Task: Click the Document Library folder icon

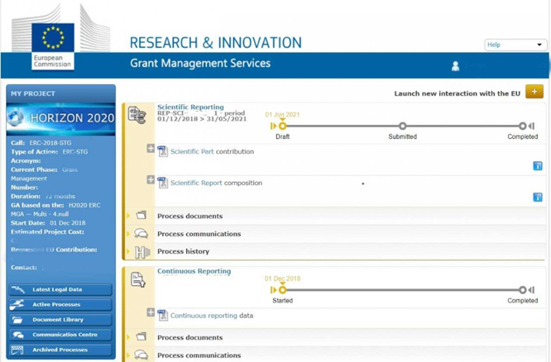Action: 17,320
